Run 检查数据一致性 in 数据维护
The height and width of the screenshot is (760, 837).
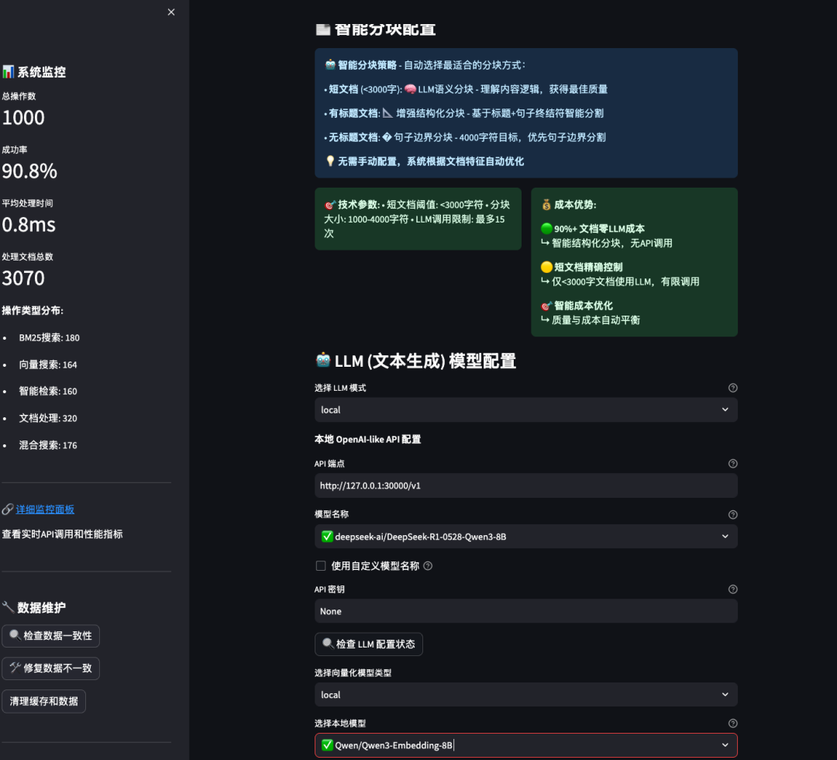click(50, 635)
